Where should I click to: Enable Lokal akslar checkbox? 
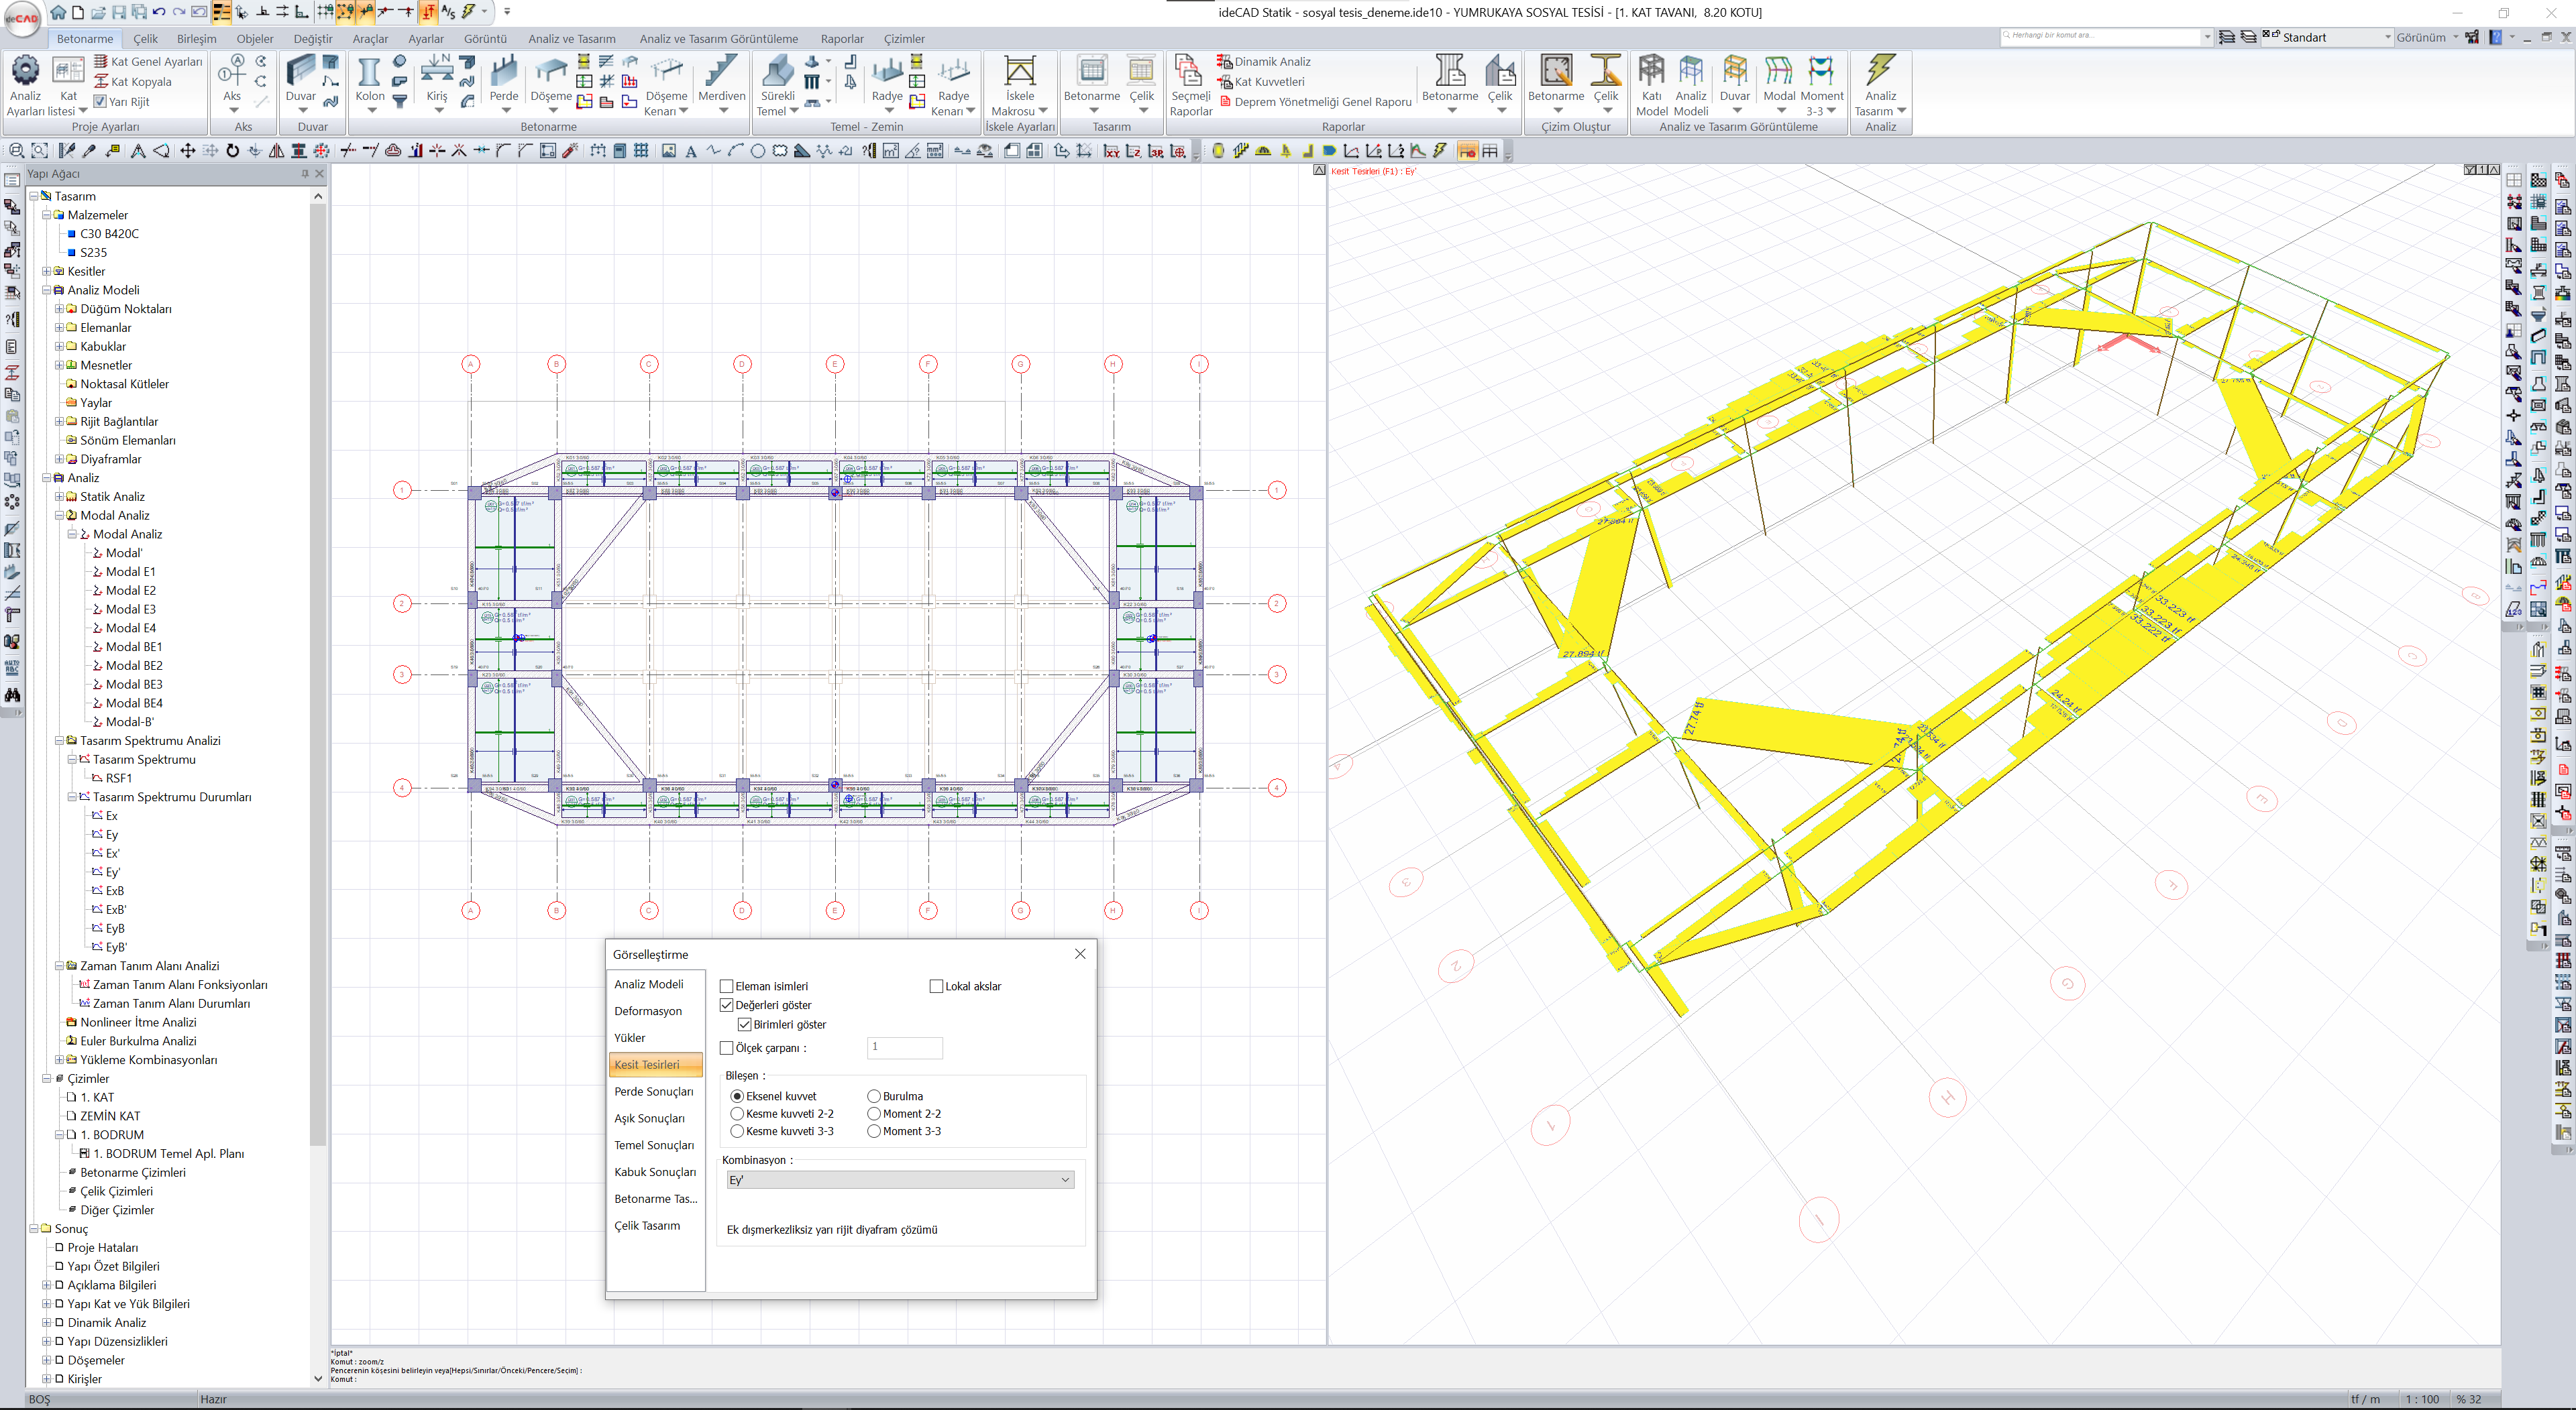pos(937,986)
